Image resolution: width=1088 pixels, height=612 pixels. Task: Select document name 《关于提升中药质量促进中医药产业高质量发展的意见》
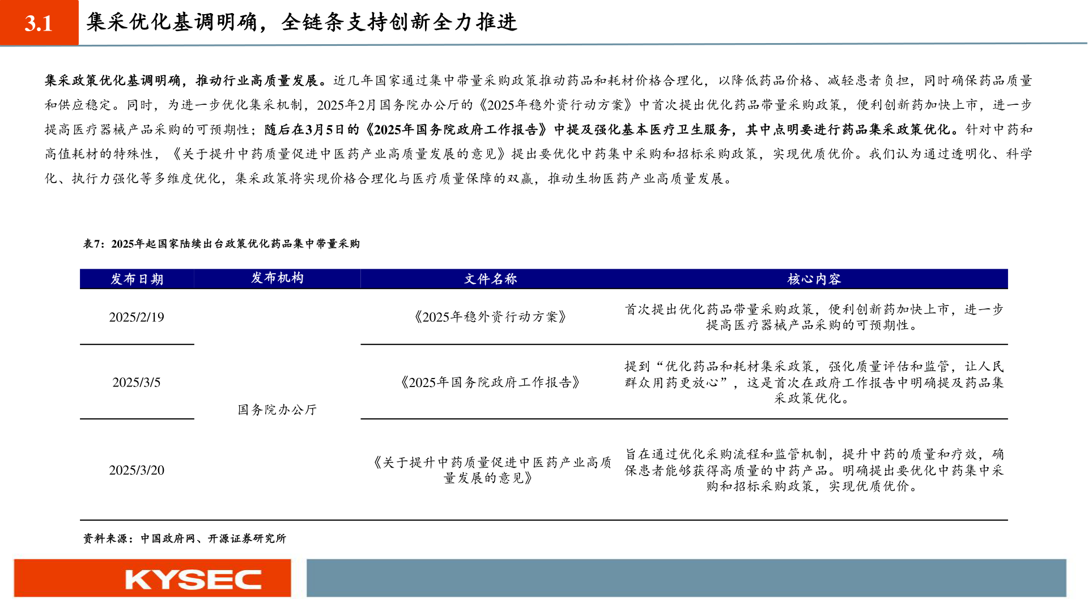pyautogui.click(x=491, y=470)
